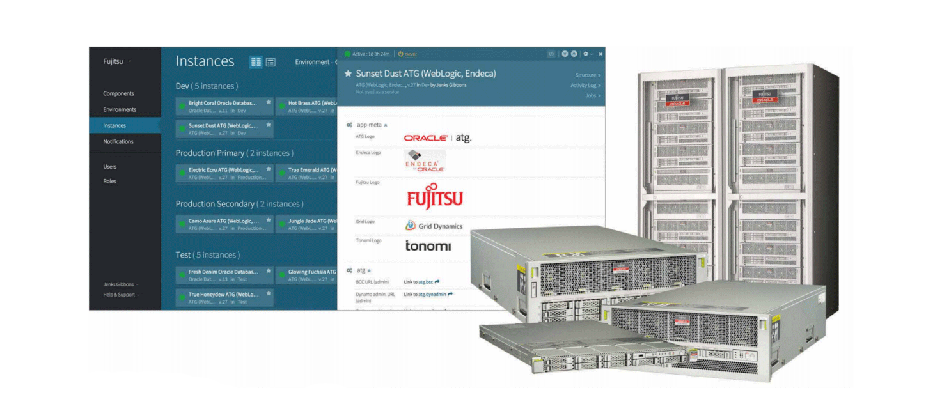Follow the 'Link to atg.dynadmin' link

pyautogui.click(x=428, y=294)
